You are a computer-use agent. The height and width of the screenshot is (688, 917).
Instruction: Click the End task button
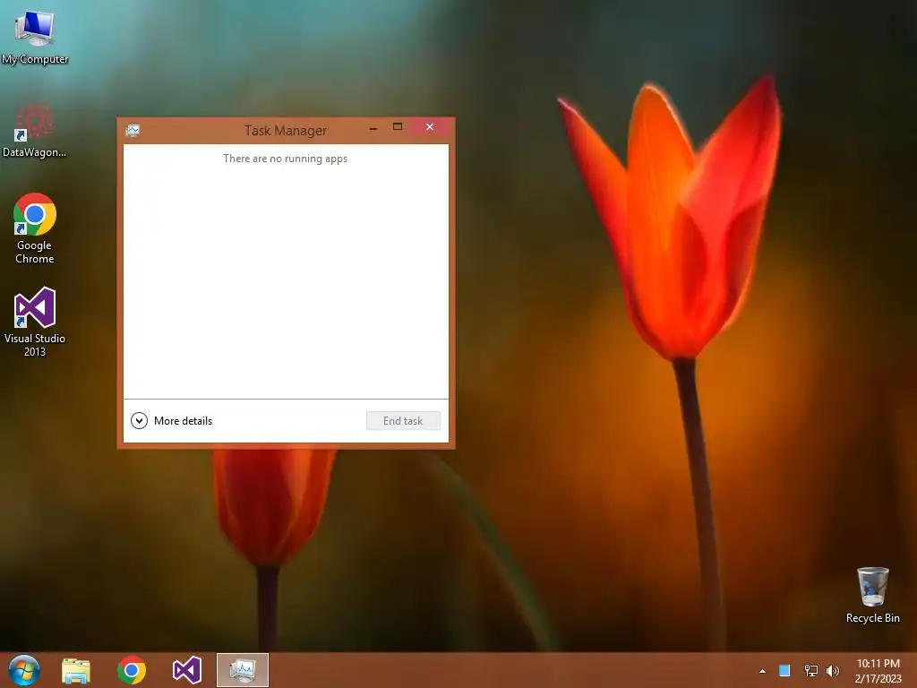tap(403, 421)
